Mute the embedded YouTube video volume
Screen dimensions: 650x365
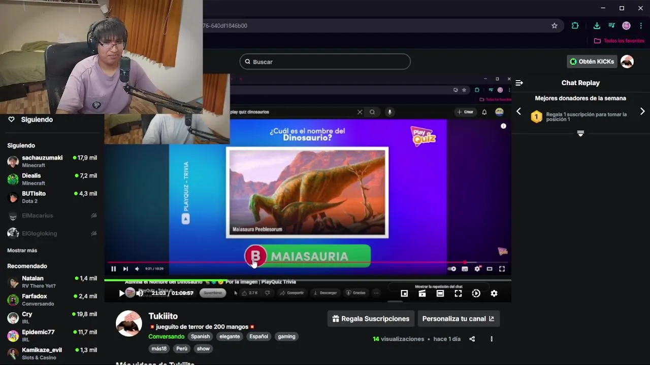137,269
